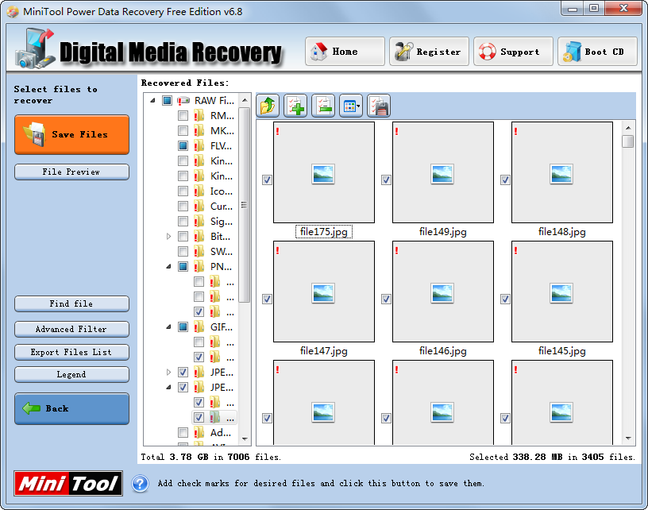648x510 pixels.
Task: Click the RM folder icon in tree
Action: [x=199, y=116]
